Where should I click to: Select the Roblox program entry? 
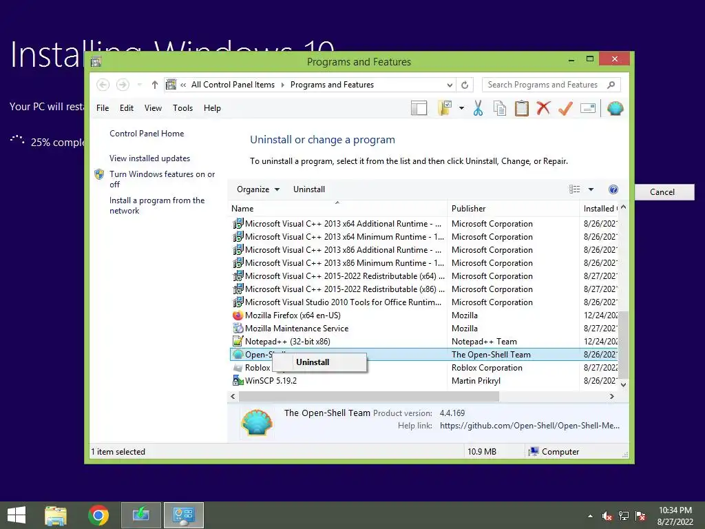pyautogui.click(x=423, y=368)
